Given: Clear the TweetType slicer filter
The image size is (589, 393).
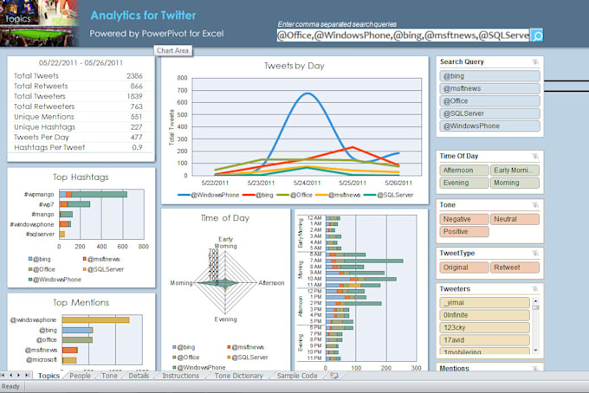Looking at the screenshot, I should click(x=535, y=254).
